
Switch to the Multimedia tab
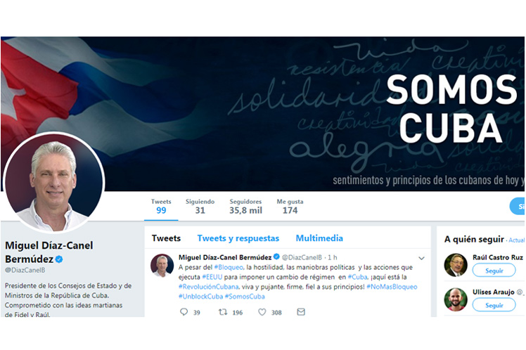point(319,238)
